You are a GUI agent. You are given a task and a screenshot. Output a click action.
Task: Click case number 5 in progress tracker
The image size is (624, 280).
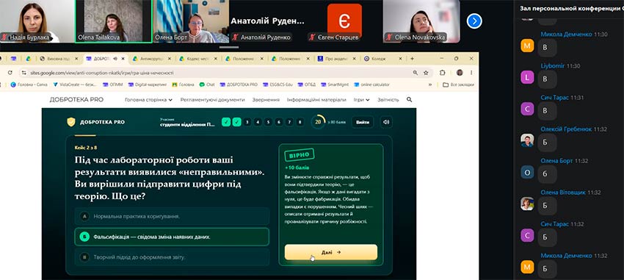(269, 122)
